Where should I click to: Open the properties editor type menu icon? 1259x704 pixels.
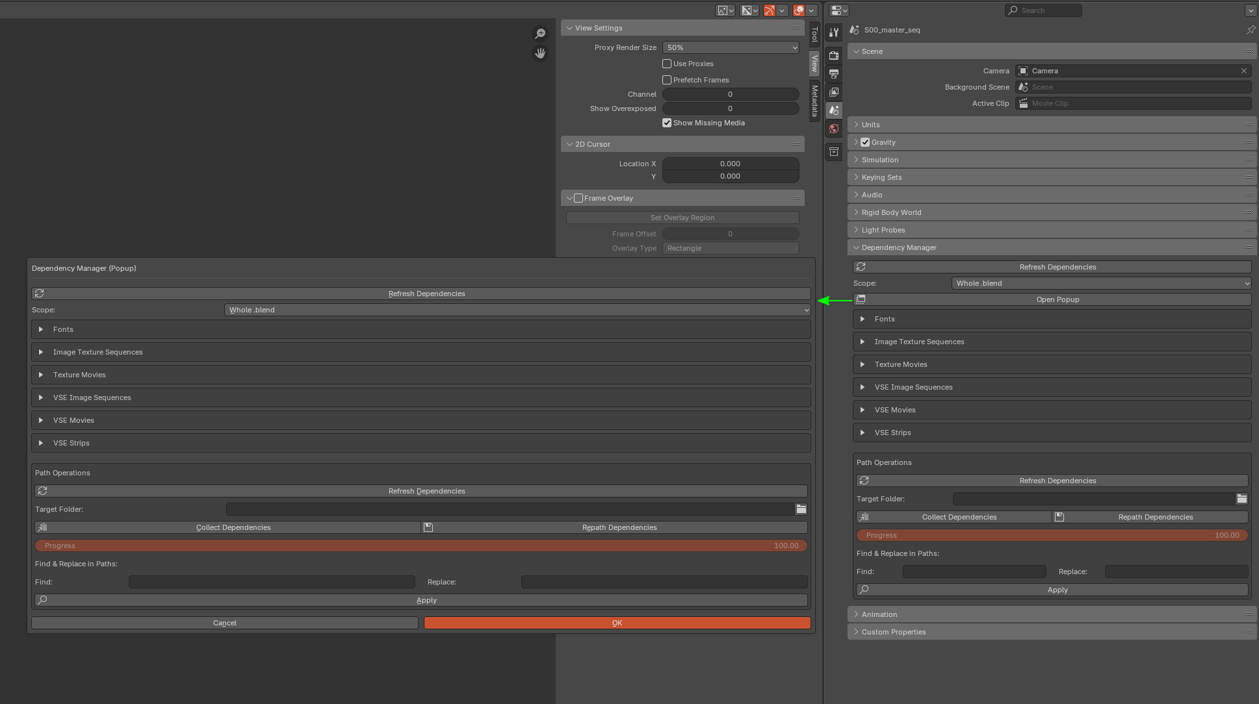[x=839, y=10]
